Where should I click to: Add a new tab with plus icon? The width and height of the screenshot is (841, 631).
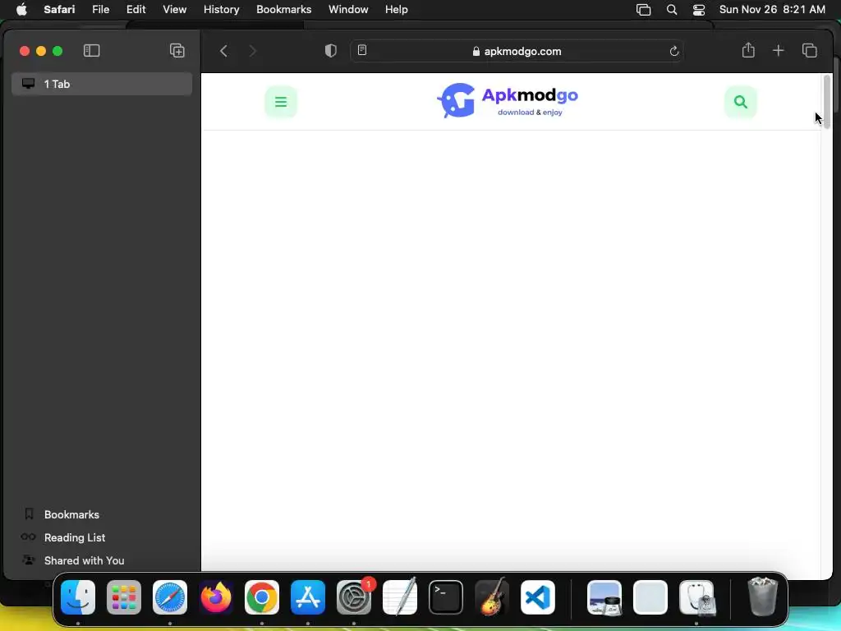click(x=779, y=50)
